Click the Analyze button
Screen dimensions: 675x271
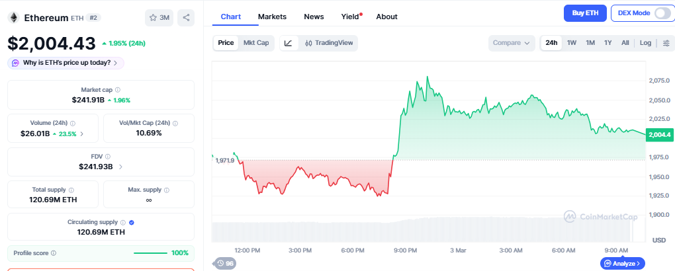tap(623, 263)
